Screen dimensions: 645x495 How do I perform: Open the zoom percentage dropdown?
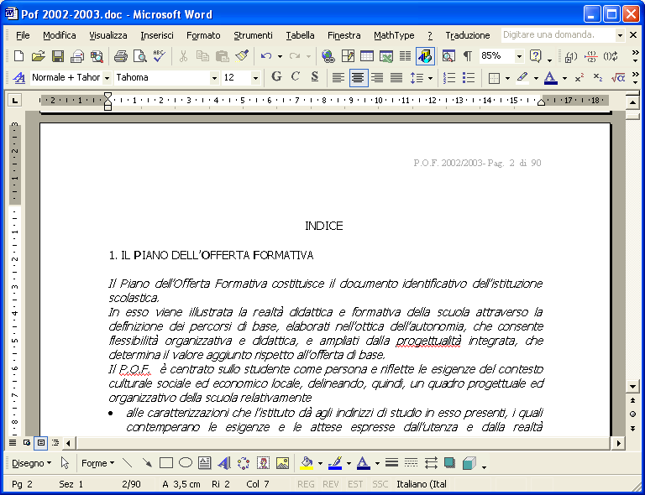519,56
